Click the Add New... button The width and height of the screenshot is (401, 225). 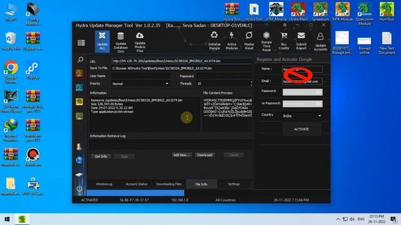point(182,155)
